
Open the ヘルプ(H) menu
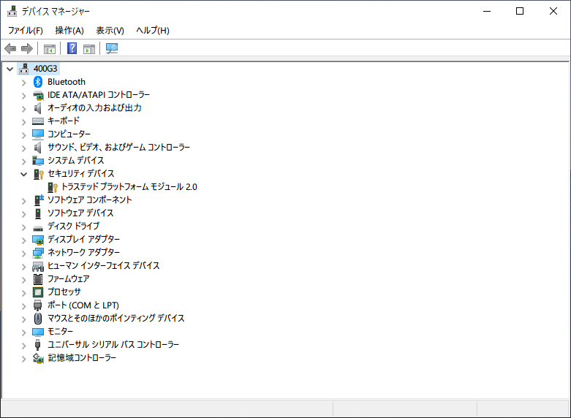coord(153,30)
